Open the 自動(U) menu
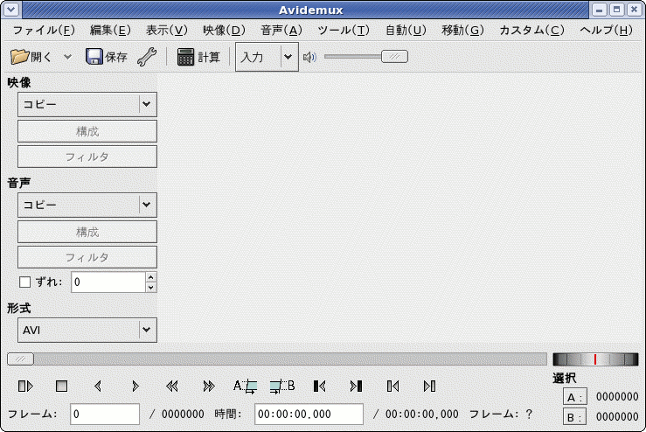The height and width of the screenshot is (432, 646). (x=406, y=30)
